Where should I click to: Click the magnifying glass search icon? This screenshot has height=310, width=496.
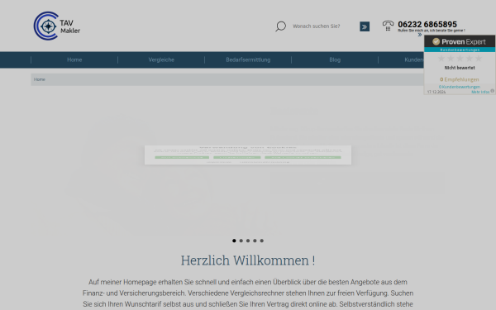coord(280,26)
